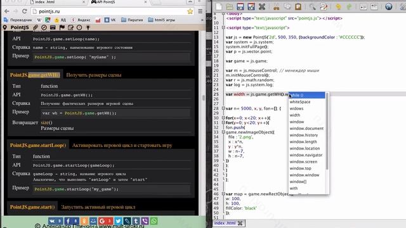Preview in browser with the globe icon
Image resolution: width=406 pixels, height=228 pixels.
(389, 6)
